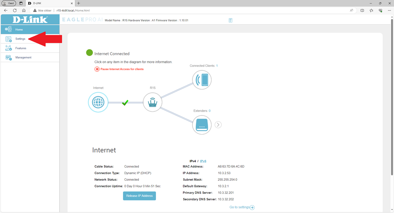
Task: Follow the Go to settings link
Action: (x=240, y=207)
